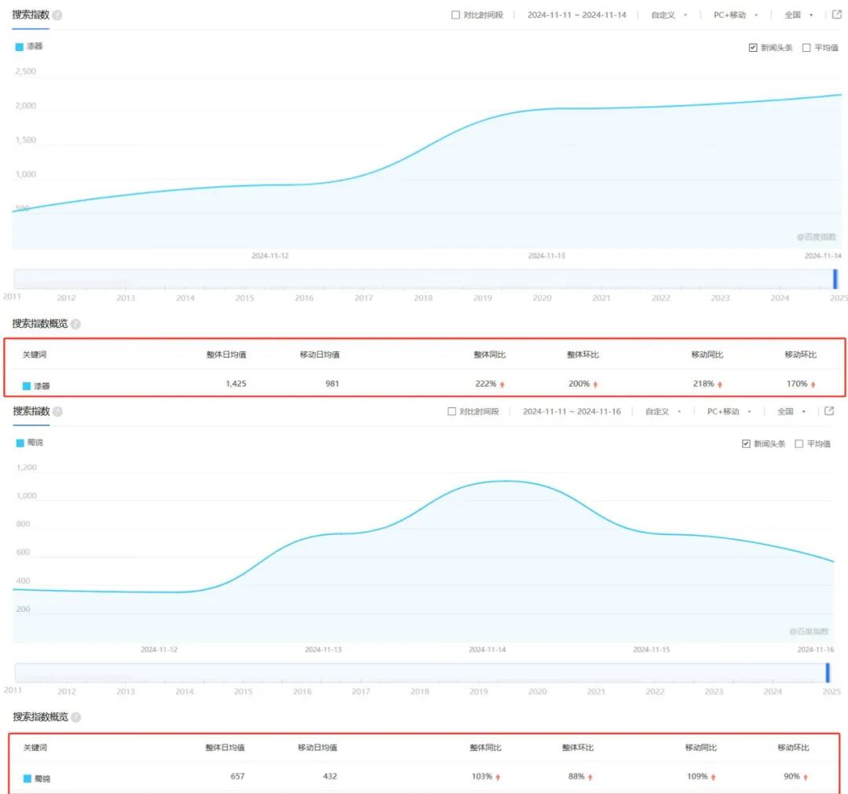The width and height of the screenshot is (848, 794).
Task: Click the 漆器 legend color square
Action: 20,47
